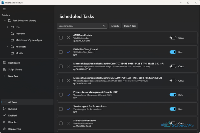Enable the AMDAutoUpdate task toggle
The height and width of the screenshot is (133, 200).
[x=173, y=38]
